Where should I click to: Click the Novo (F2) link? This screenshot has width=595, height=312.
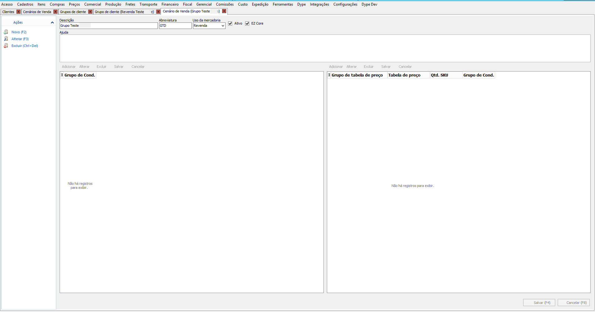click(19, 32)
